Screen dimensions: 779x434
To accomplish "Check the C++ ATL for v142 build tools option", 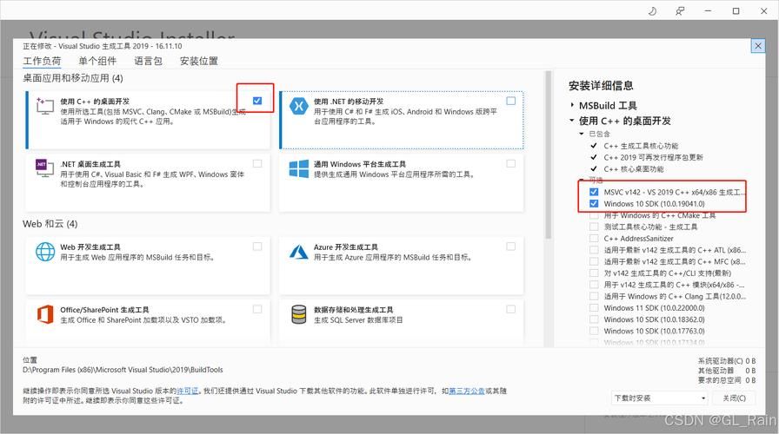I will 594,250.
